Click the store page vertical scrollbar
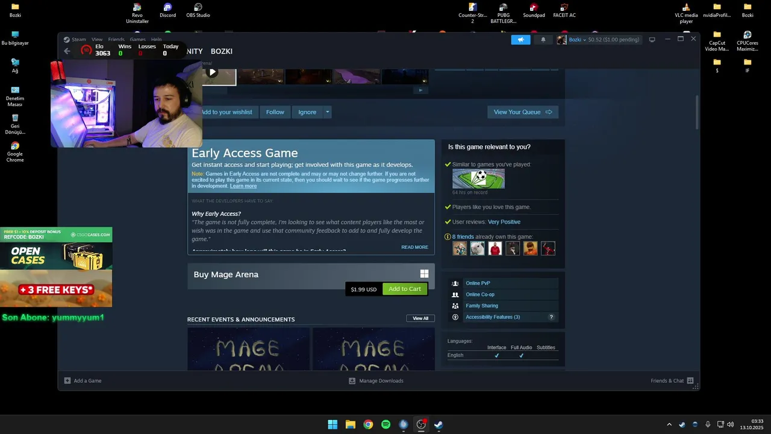Screen dimensions: 771x434 [697, 112]
